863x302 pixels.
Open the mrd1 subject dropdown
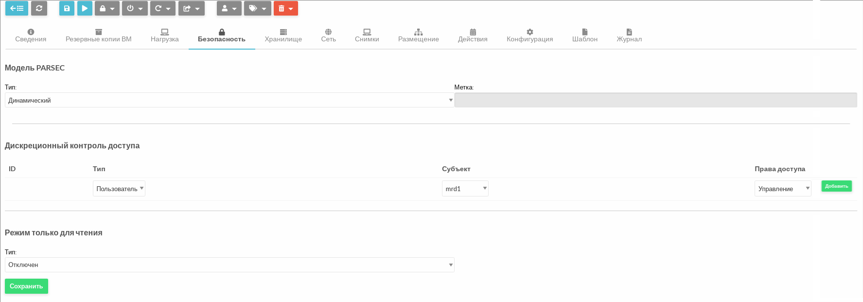[x=465, y=189]
